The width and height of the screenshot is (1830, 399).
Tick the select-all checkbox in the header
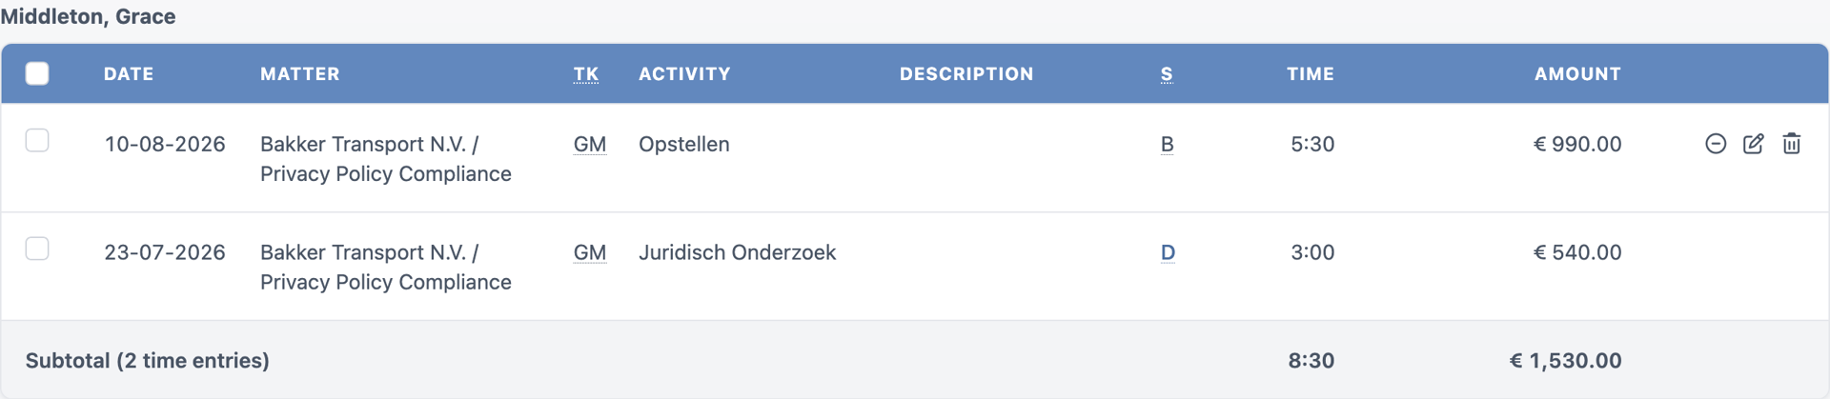[37, 73]
